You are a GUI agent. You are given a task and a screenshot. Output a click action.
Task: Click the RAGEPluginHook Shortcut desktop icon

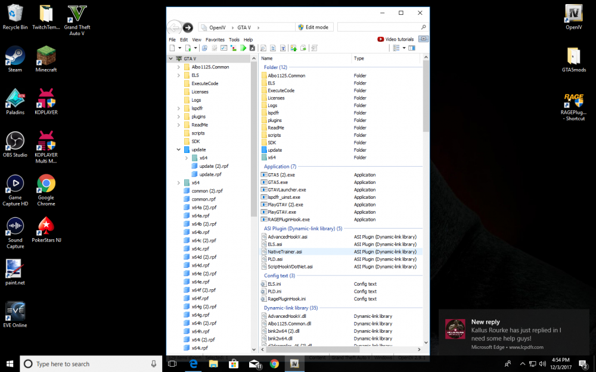click(573, 107)
